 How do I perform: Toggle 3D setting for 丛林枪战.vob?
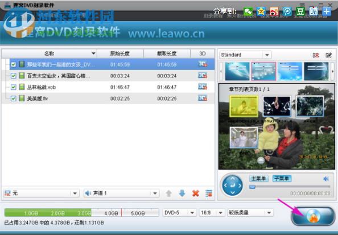(203, 87)
